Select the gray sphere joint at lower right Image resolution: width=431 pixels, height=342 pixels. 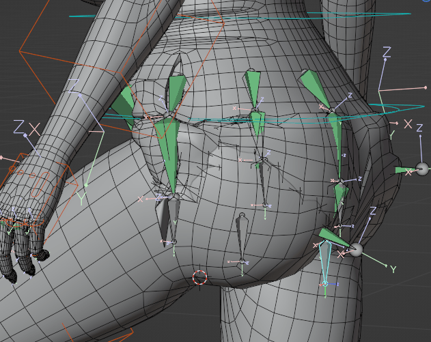click(x=354, y=250)
